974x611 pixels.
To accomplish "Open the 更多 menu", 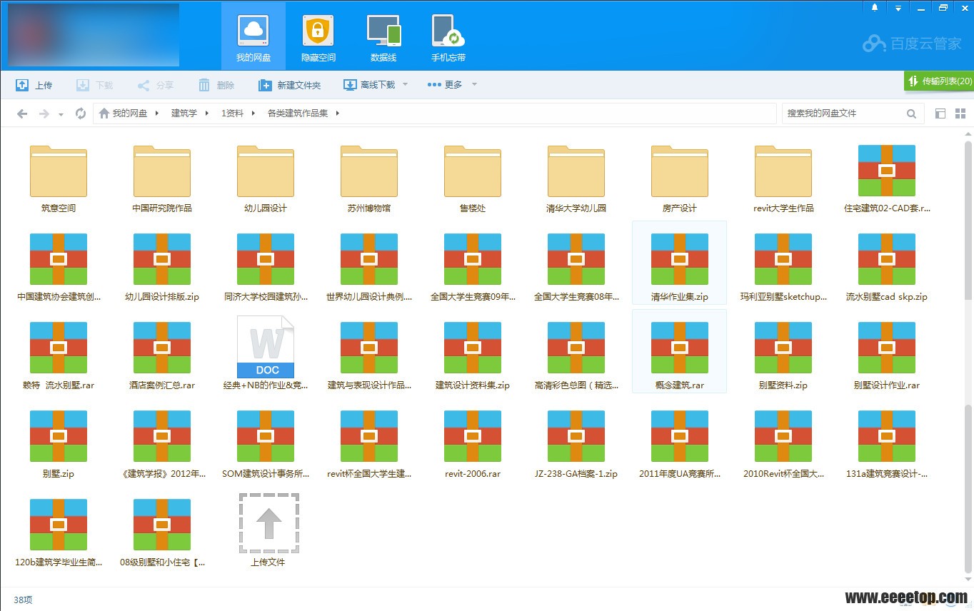I will [x=445, y=85].
